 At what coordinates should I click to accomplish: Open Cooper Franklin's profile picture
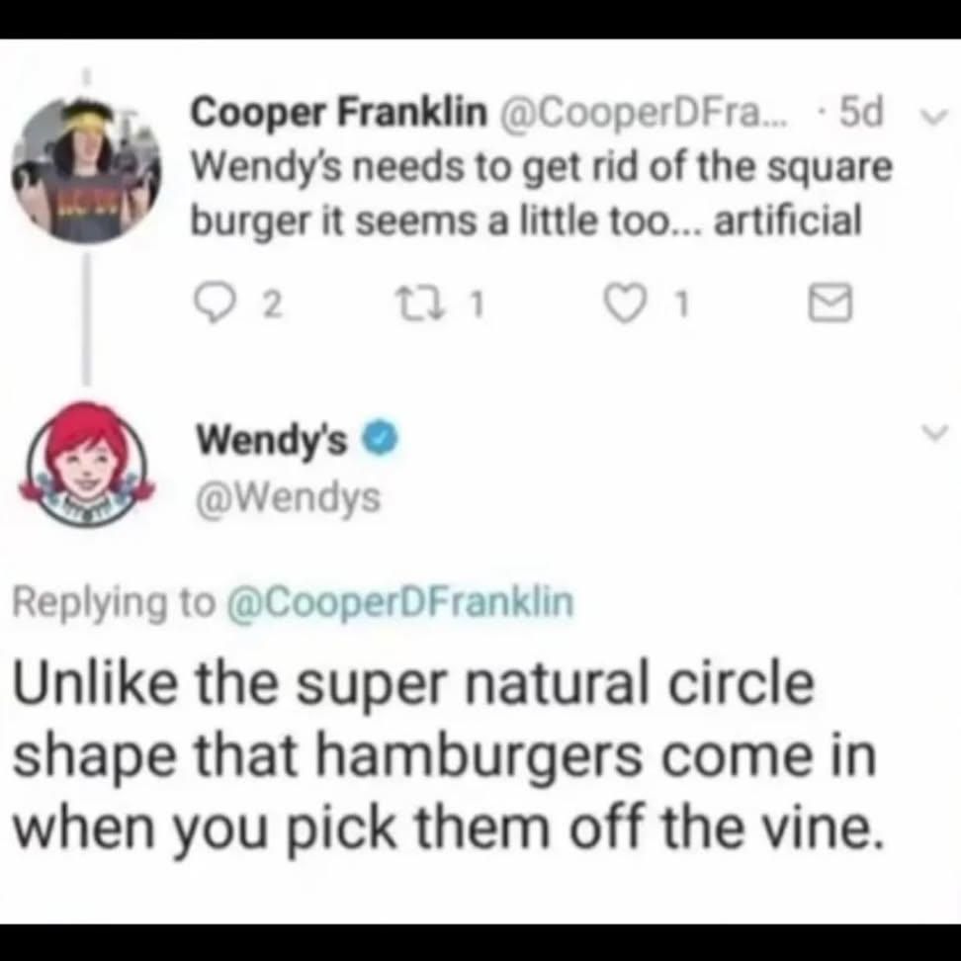point(86,170)
